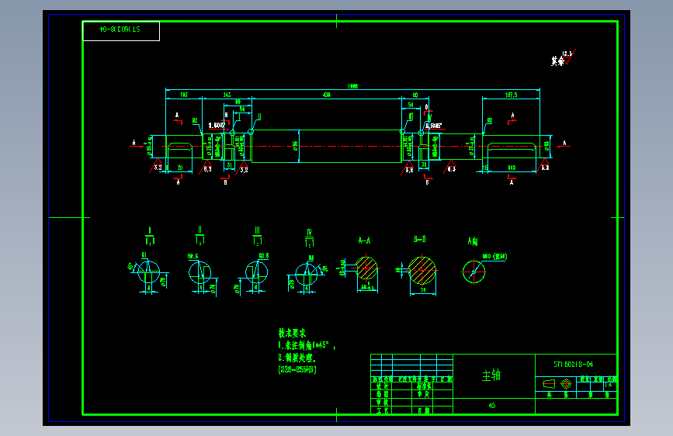
Task: Select the 143 length dimension
Action: (227, 95)
